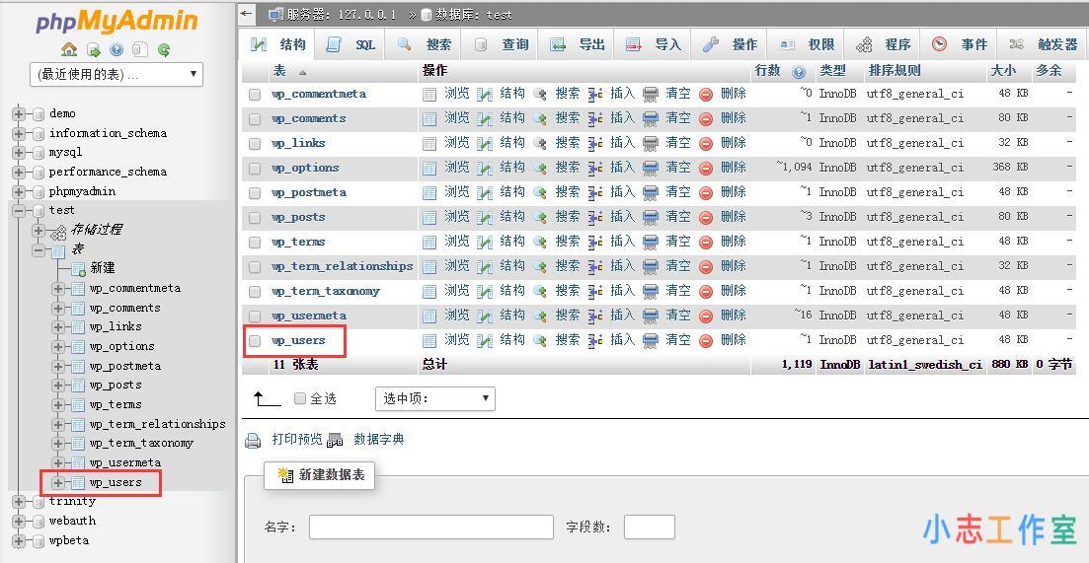1089x563 pixels.
Task: Expand the mysql database node
Action: click(19, 153)
